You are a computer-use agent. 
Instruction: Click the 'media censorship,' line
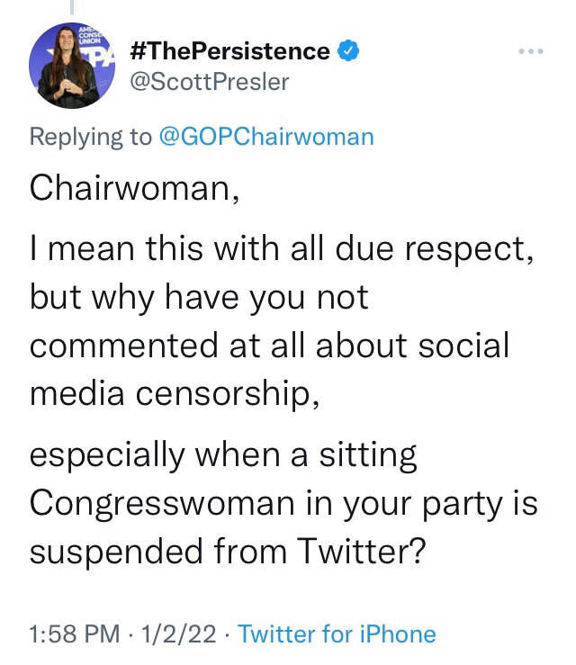tap(175, 394)
